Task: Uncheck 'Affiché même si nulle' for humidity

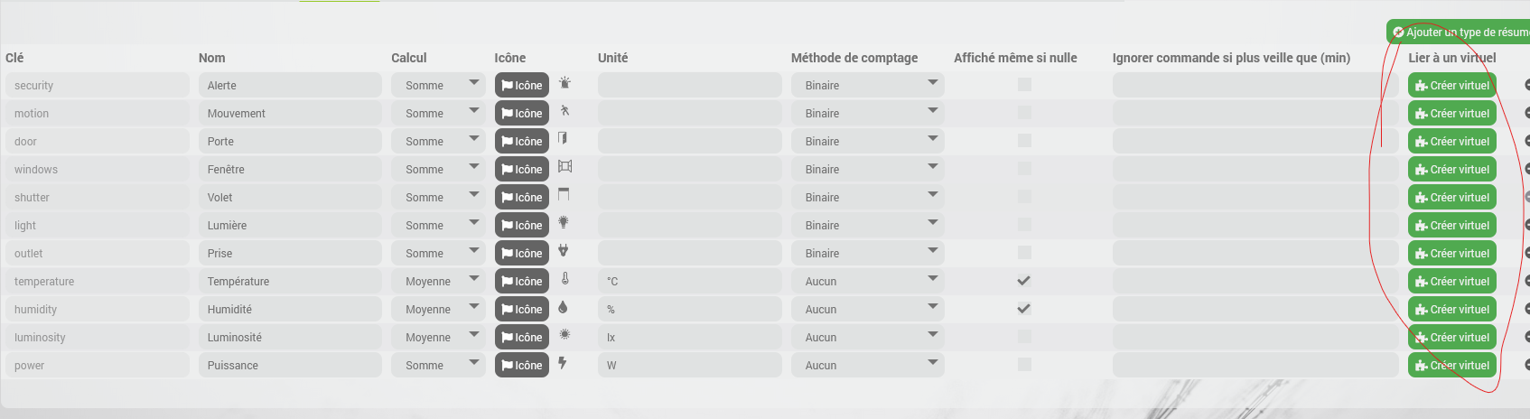Action: pyautogui.click(x=1024, y=309)
